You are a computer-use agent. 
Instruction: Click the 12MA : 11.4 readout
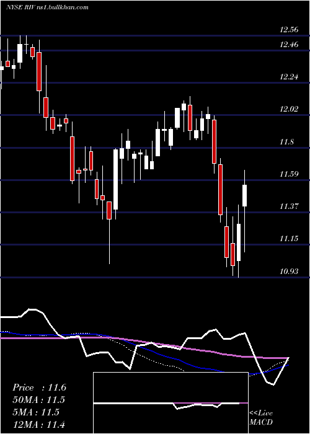[39, 424]
